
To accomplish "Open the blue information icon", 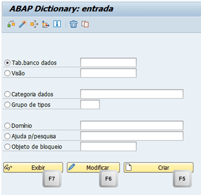I will (57, 24).
